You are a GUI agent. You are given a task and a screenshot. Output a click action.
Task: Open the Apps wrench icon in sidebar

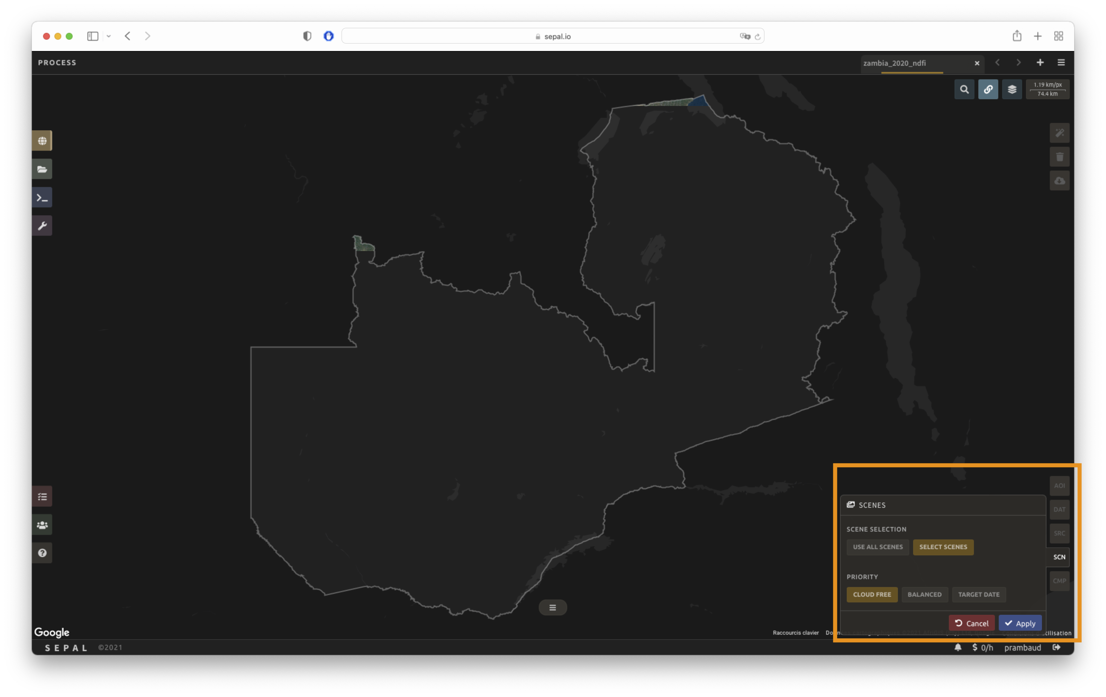pos(42,226)
